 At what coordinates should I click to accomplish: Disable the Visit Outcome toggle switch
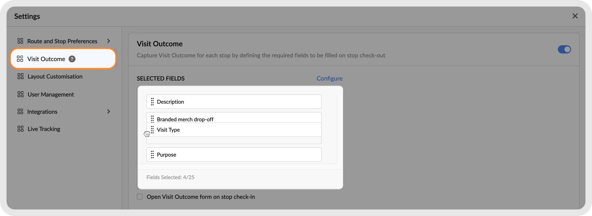pyautogui.click(x=564, y=49)
